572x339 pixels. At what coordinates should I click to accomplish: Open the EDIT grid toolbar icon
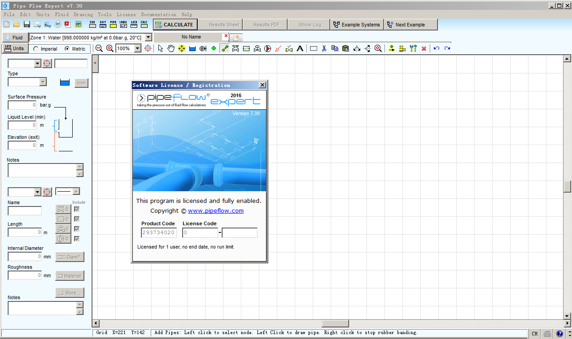click(103, 24)
